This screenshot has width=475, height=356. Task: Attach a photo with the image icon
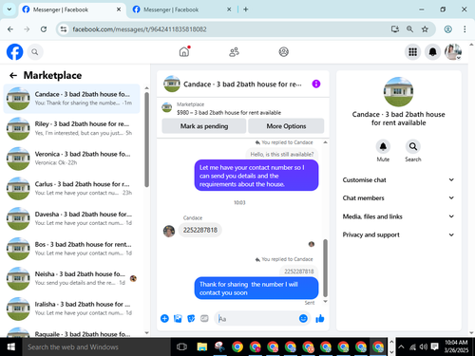click(178, 318)
